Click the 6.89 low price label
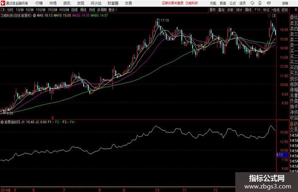 pyautogui.click(x=10, y=113)
